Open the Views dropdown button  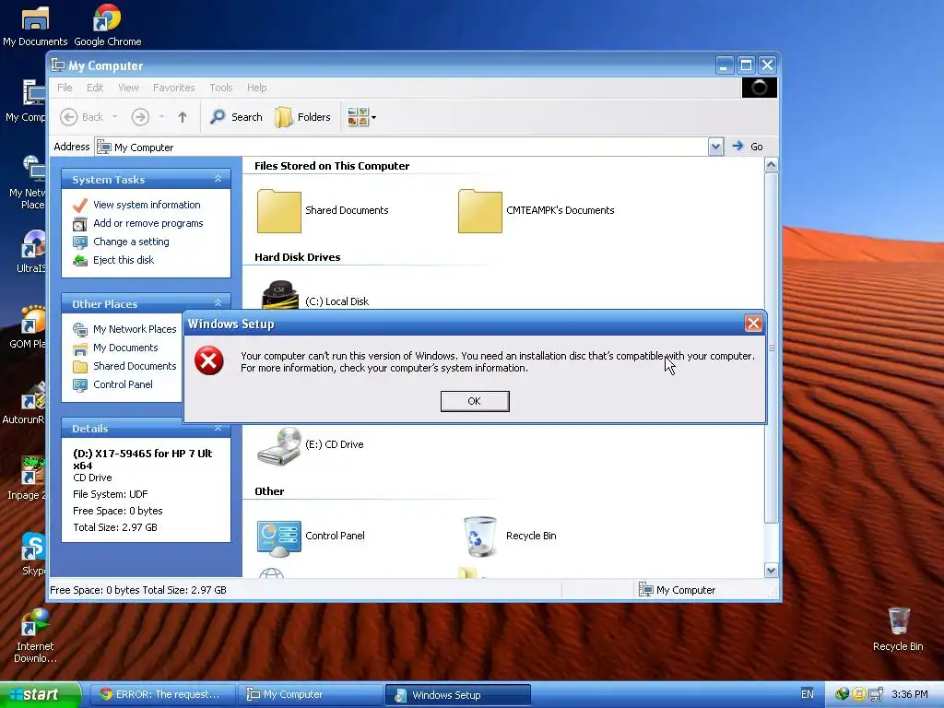click(361, 117)
